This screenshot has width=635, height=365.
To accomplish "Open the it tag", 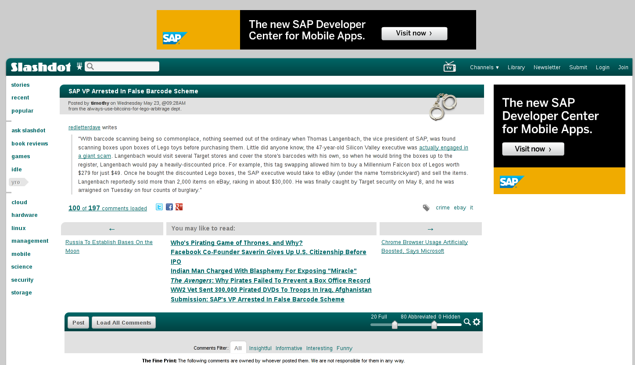I will (x=471, y=208).
